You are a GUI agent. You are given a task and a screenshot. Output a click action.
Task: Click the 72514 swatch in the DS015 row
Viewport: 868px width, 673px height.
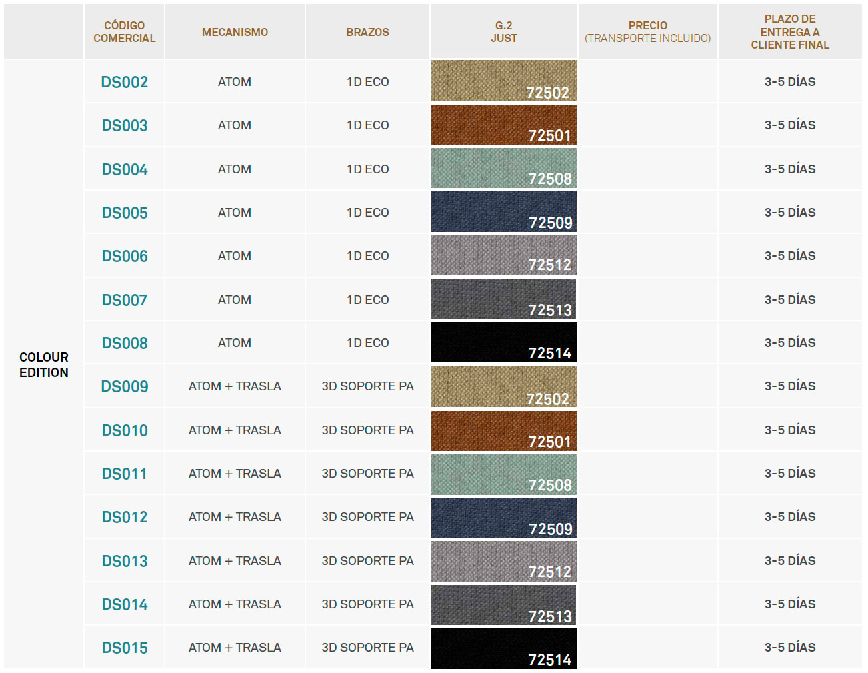coord(504,648)
